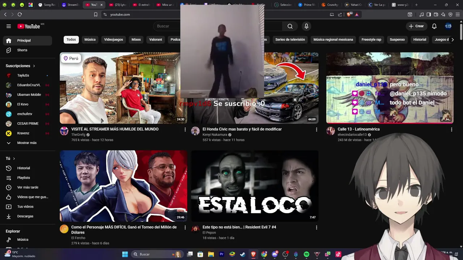463x260 pixels.
Task: Expand the Suscripciones section chevron
Action: coord(34,66)
